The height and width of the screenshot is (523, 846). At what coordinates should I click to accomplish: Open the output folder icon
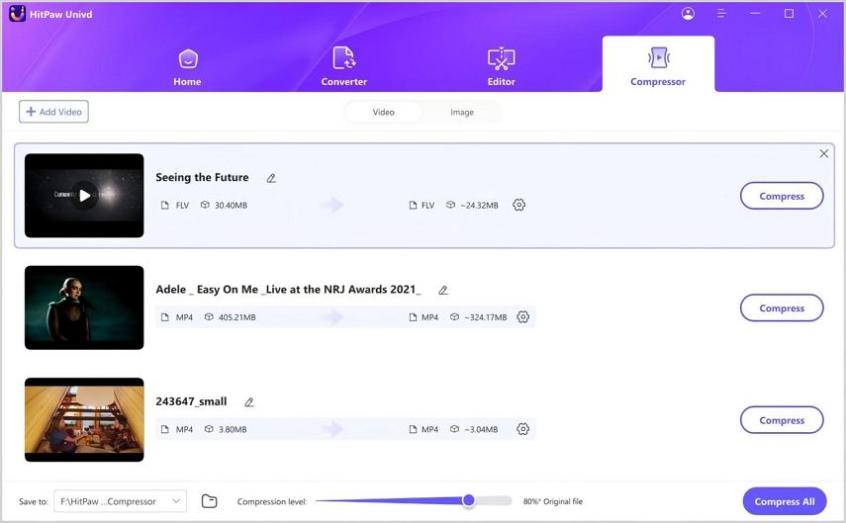pos(210,501)
